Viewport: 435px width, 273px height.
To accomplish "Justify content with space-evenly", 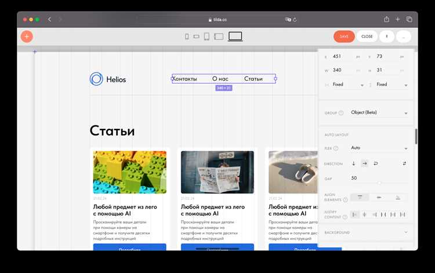I will [403, 214].
